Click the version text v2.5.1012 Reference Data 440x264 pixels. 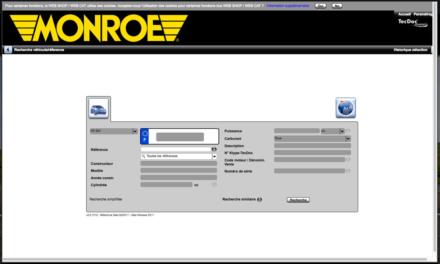120,215
